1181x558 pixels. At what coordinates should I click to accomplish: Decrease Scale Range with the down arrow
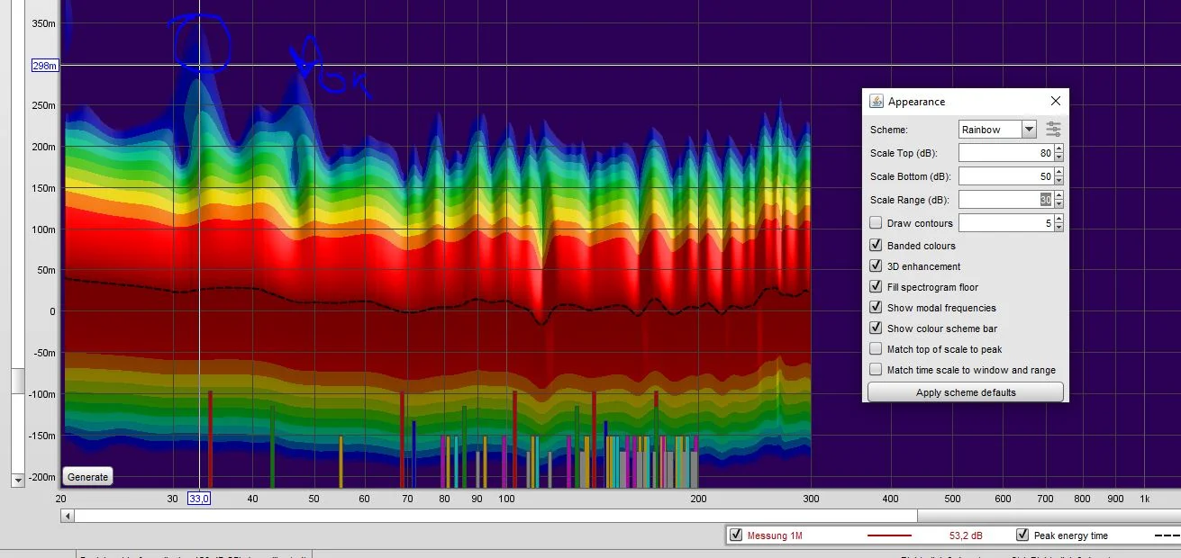(1058, 204)
